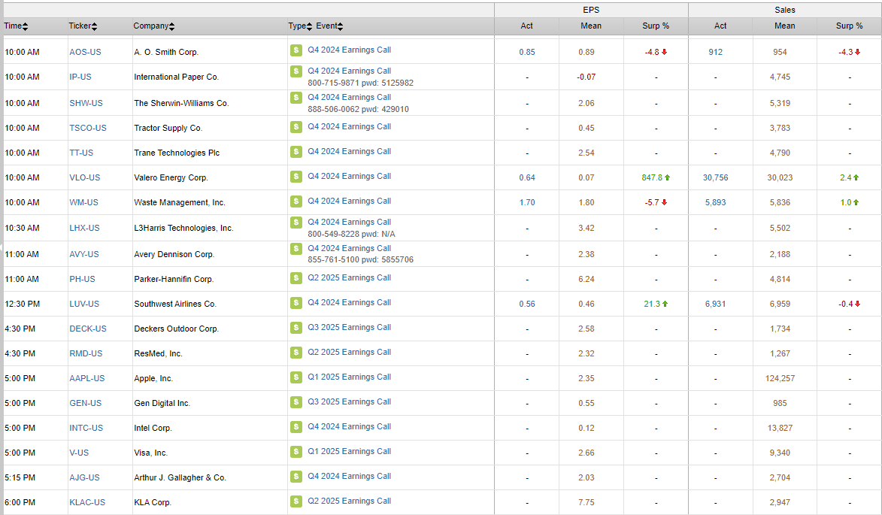Viewport: 882px width, 515px height.
Task: Click the dial-in text 800-715-9871 pwd: 5125982
Action: [361, 83]
